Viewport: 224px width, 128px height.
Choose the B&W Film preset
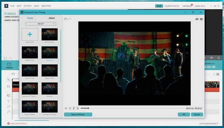point(30,52)
